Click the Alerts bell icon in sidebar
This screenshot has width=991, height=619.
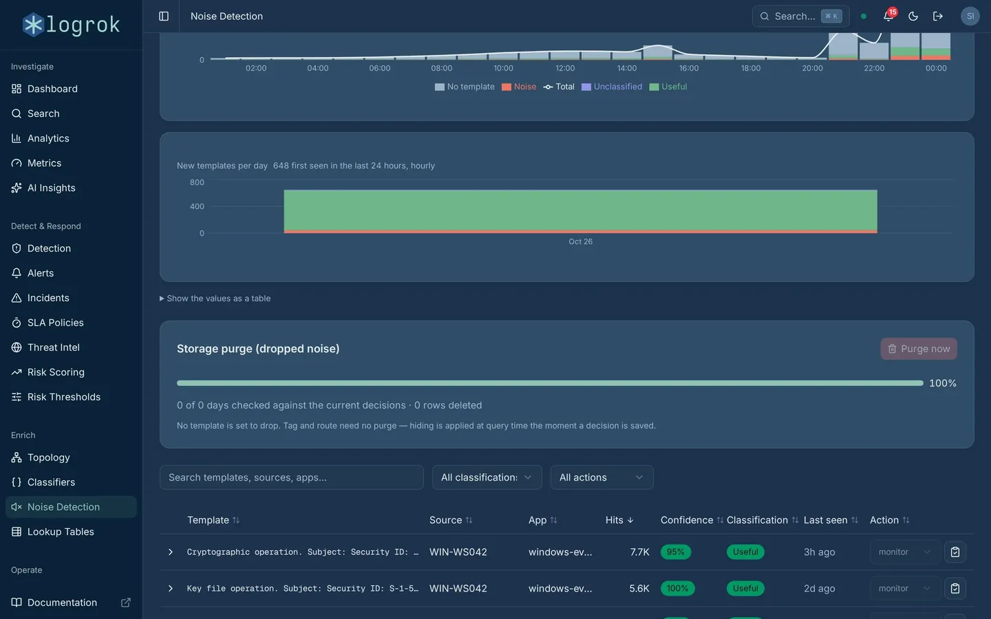tap(17, 273)
